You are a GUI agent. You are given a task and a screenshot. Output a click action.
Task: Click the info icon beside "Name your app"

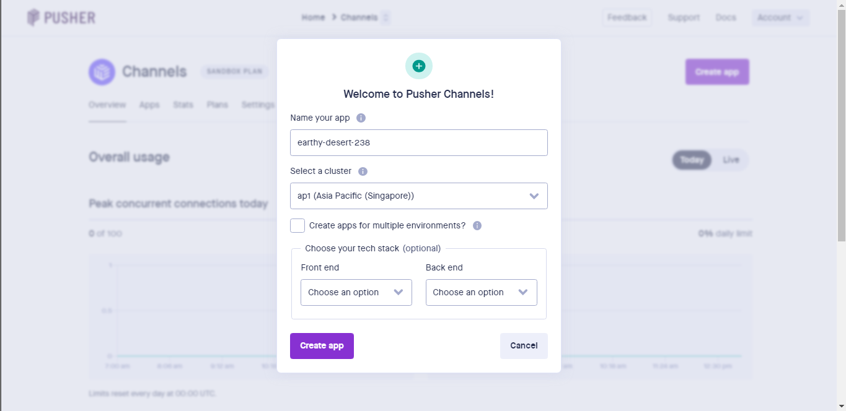361,118
